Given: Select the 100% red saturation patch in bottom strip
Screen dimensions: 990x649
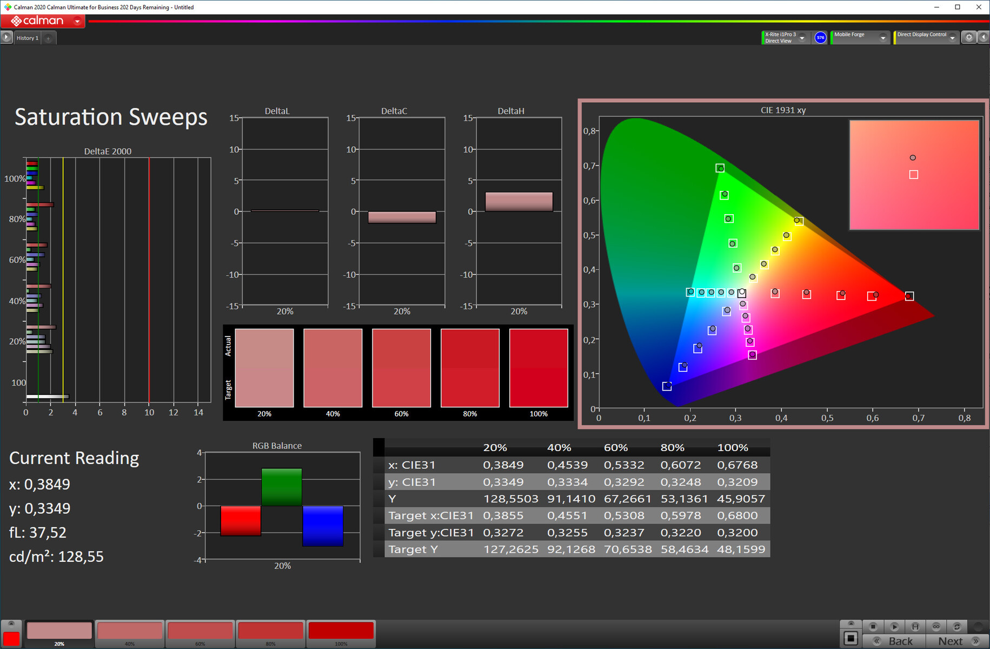Looking at the screenshot, I should tap(341, 634).
